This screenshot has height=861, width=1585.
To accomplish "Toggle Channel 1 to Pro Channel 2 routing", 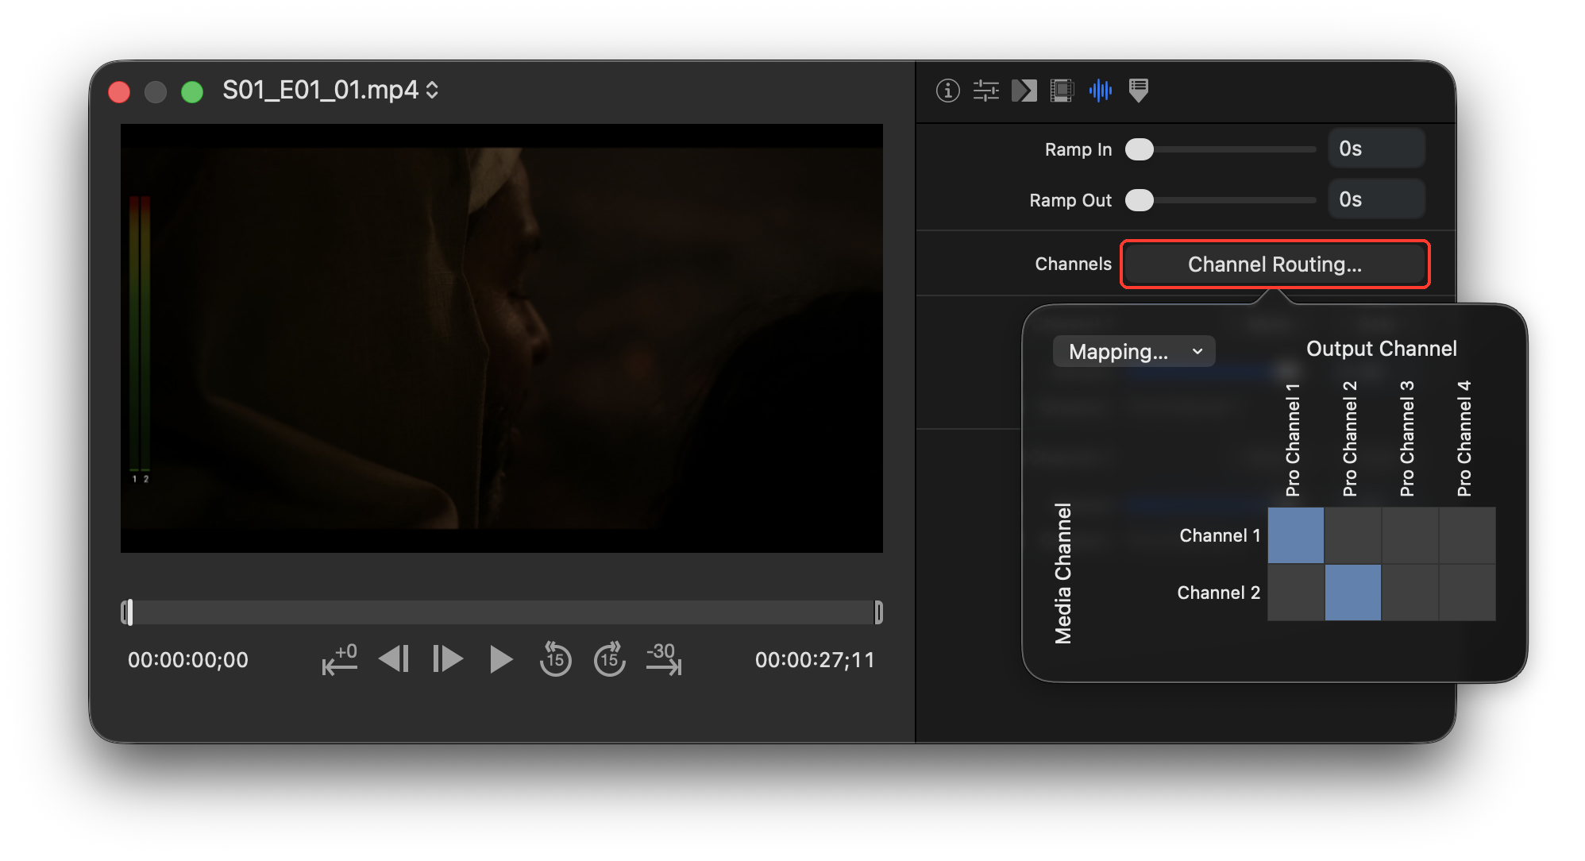I will [1353, 535].
